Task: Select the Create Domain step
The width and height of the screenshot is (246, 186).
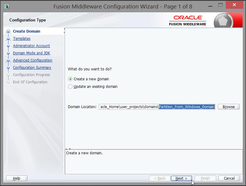Action: [x=27, y=31]
